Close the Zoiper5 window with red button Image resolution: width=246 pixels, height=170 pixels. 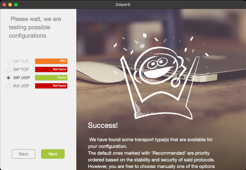tap(4, 5)
